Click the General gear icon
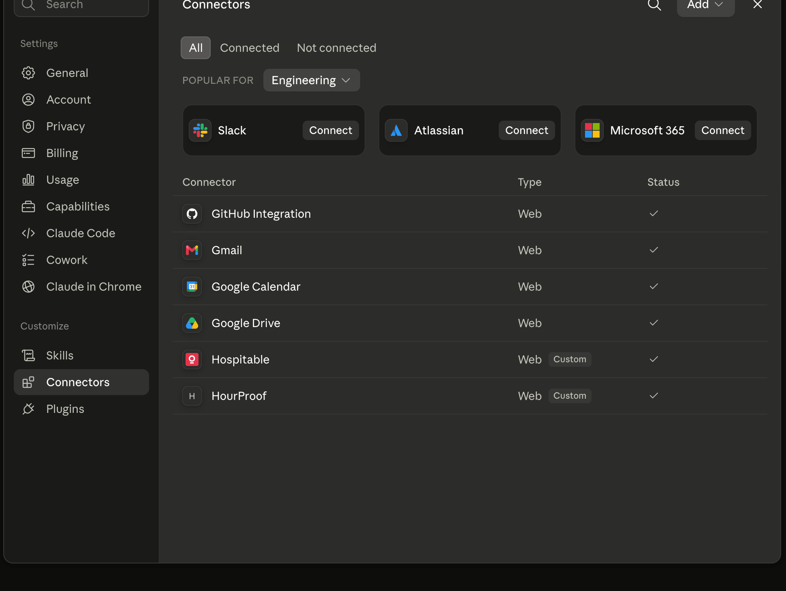 coord(28,73)
